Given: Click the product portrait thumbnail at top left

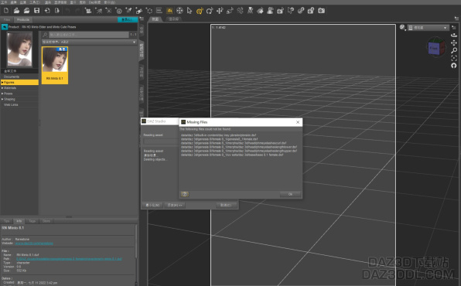Looking at the screenshot, I should [x=19, y=49].
